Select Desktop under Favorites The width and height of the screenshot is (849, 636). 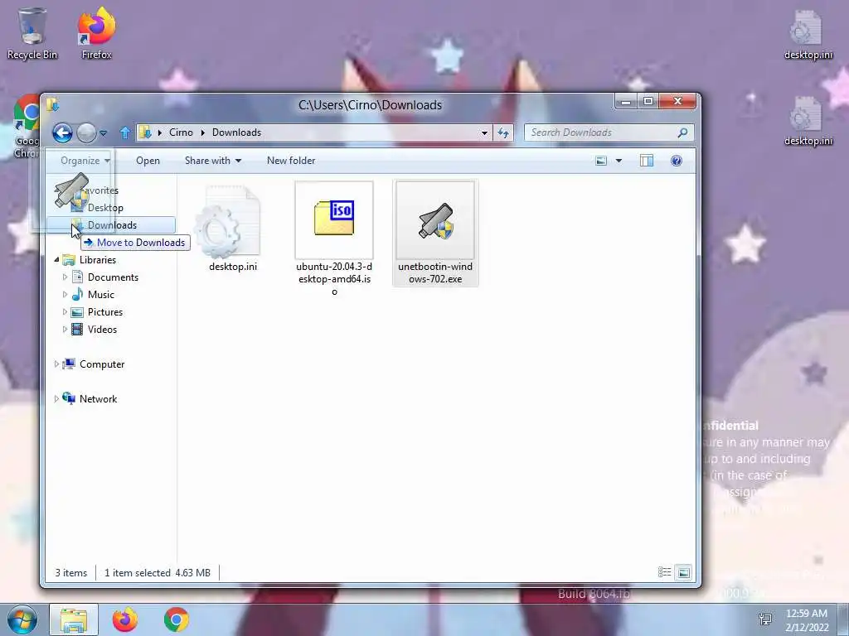(x=105, y=208)
